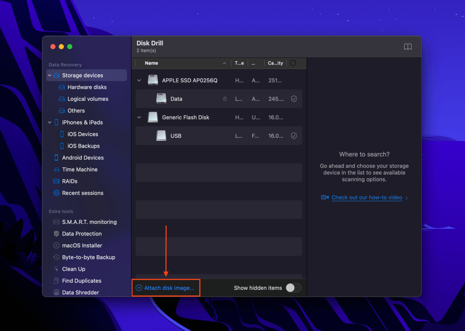Click the RAIDs stack icon
This screenshot has height=331, width=465.
click(56, 181)
